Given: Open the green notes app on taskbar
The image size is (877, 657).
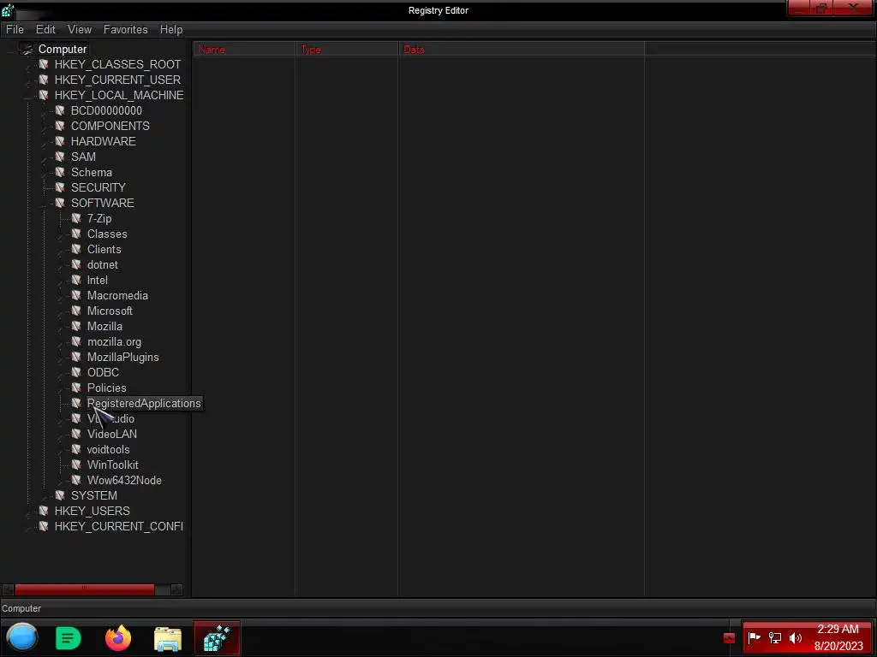Looking at the screenshot, I should click(69, 638).
